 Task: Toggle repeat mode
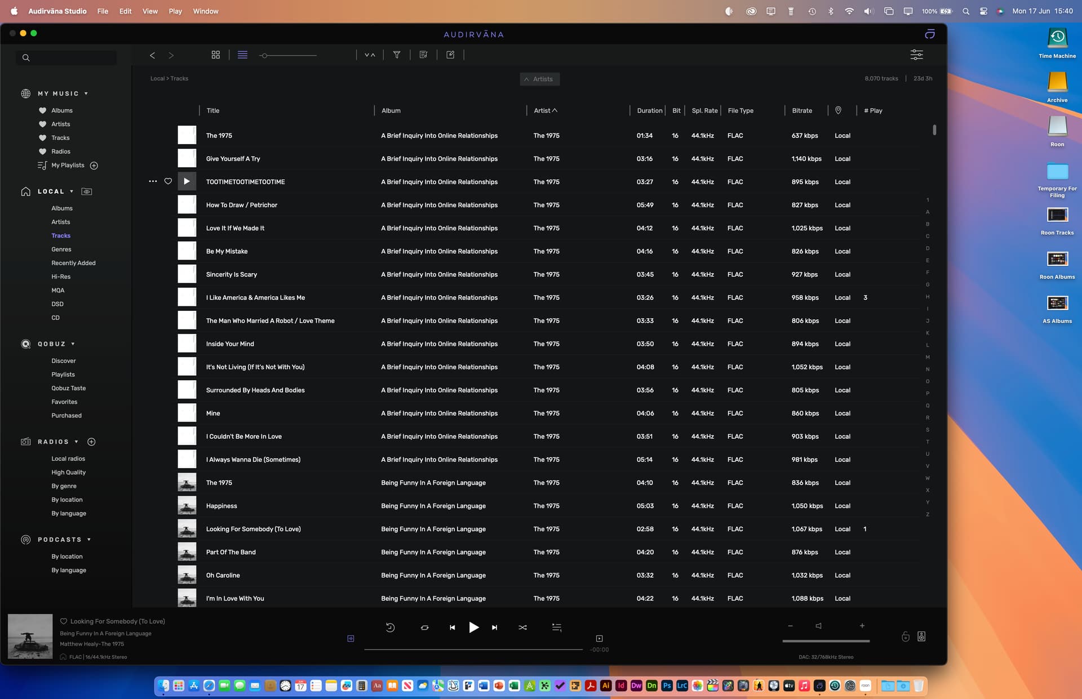point(424,627)
